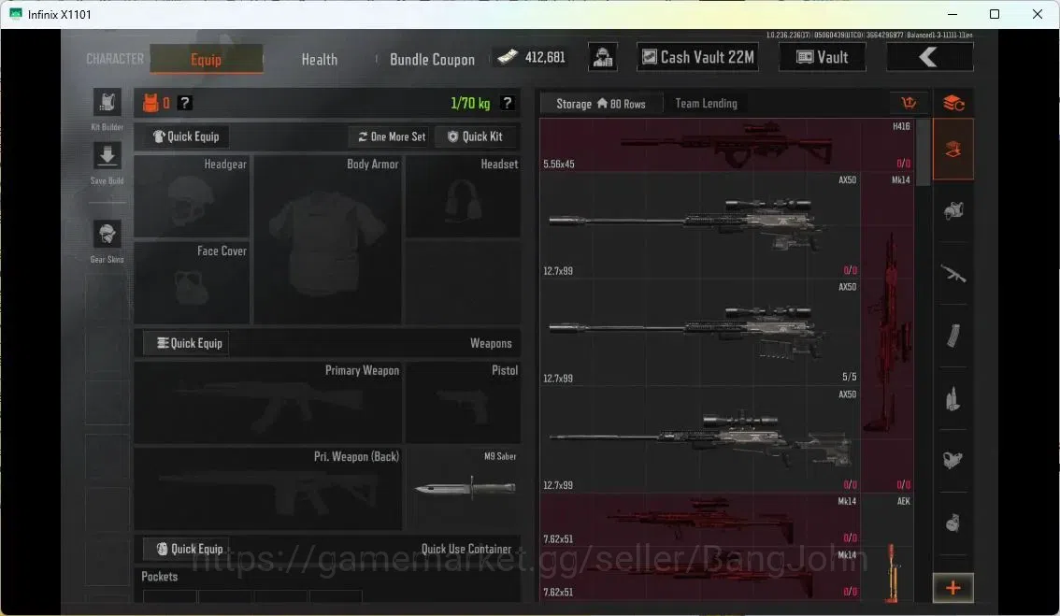1060x616 pixels.
Task: Open the Vault button
Action: coord(822,57)
